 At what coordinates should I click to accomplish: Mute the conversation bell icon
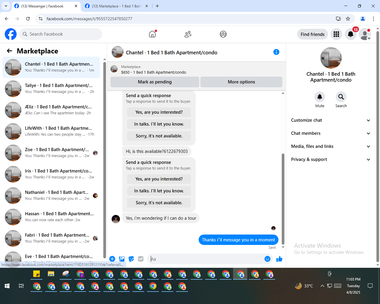click(x=320, y=97)
